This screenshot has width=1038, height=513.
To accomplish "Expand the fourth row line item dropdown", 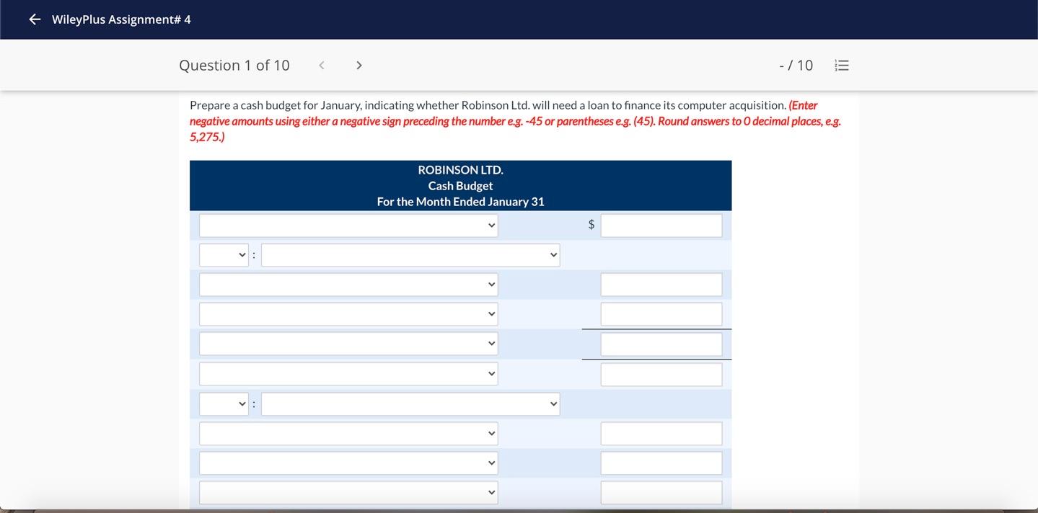I will pos(348,313).
